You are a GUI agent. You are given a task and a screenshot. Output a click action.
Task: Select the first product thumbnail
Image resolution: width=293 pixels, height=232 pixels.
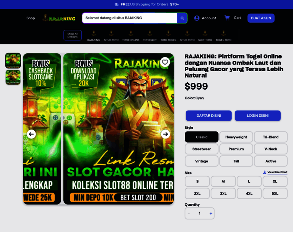(13, 60)
